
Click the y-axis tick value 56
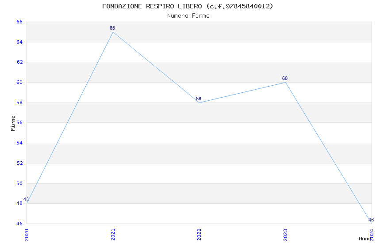(x=19, y=122)
